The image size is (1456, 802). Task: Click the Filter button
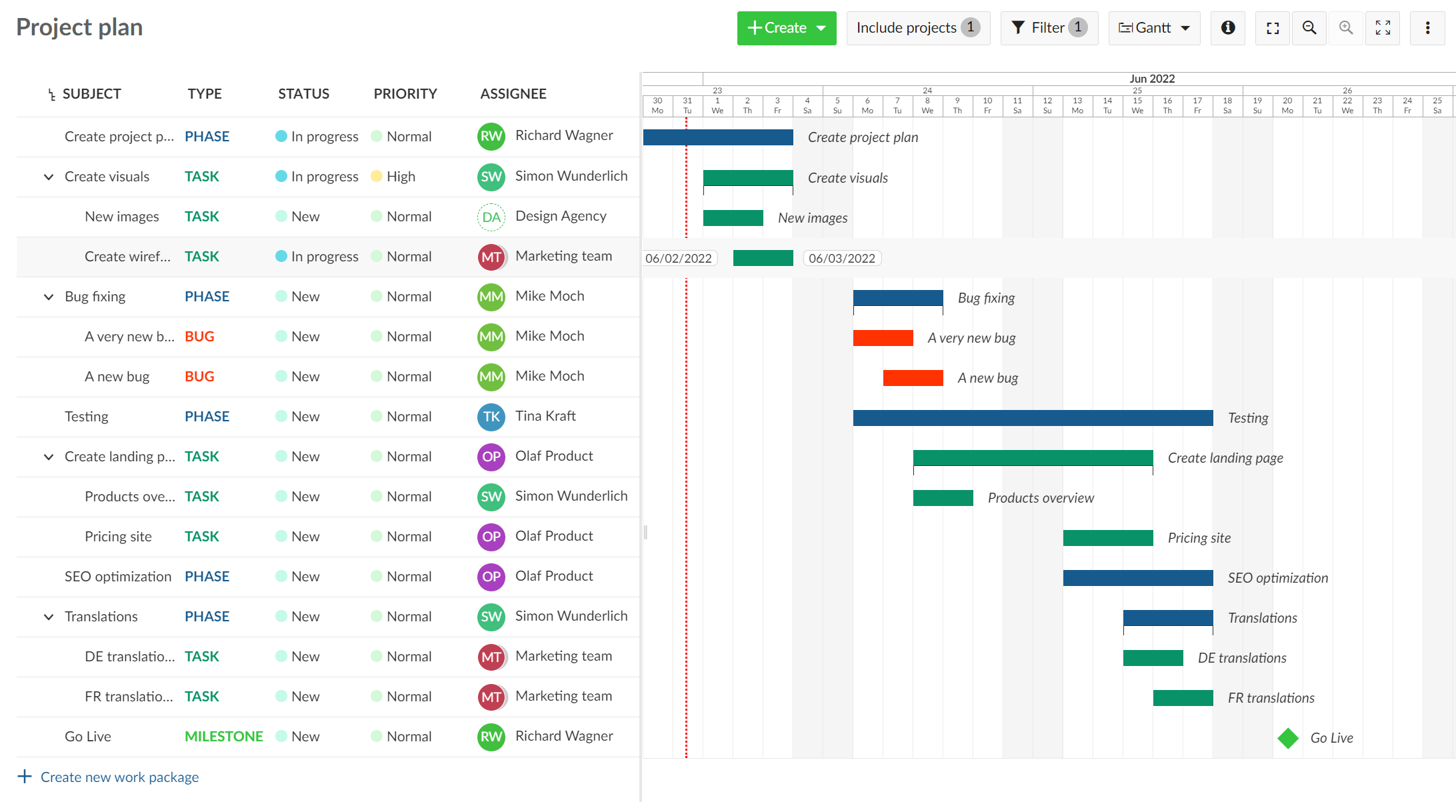pyautogui.click(x=1049, y=28)
